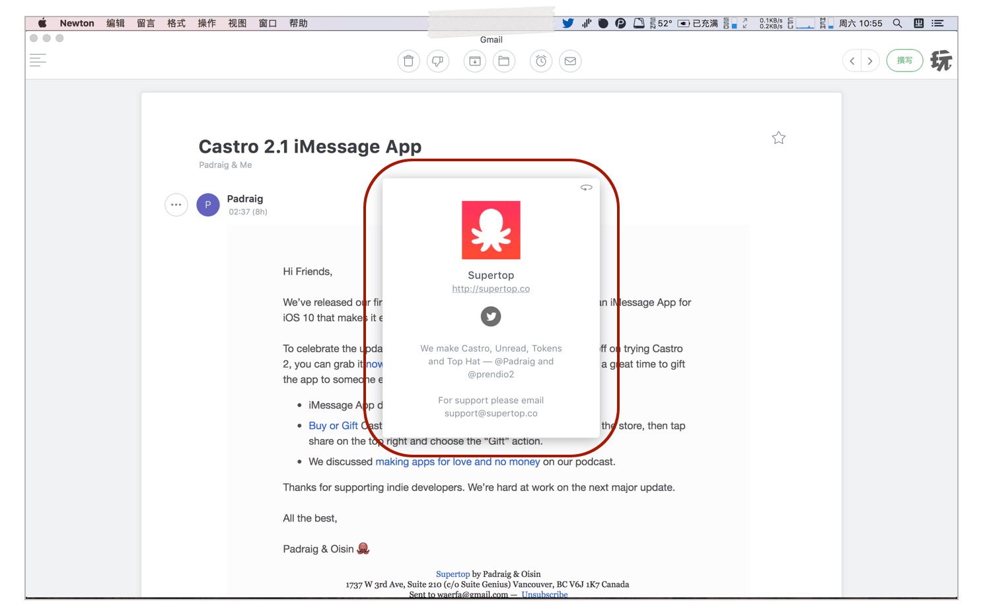This screenshot has width=983, height=616.
Task: Go to the previous email with the left chevron
Action: 852,61
